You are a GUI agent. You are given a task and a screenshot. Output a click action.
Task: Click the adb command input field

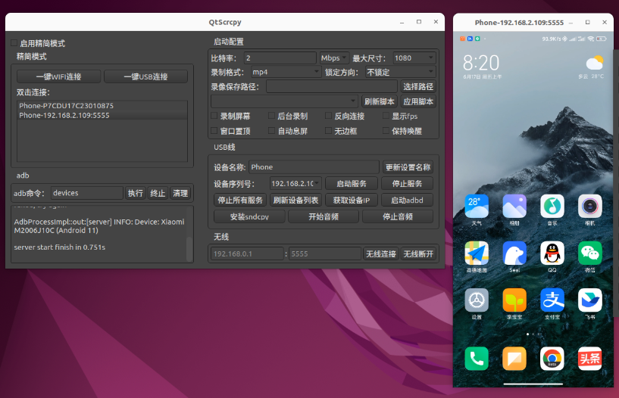tap(87, 193)
